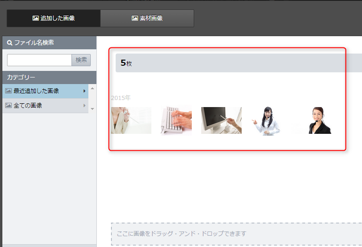Viewport: 362px width, 247px height.
Task: Switch to the 追加した画像 tab
Action: [53, 18]
